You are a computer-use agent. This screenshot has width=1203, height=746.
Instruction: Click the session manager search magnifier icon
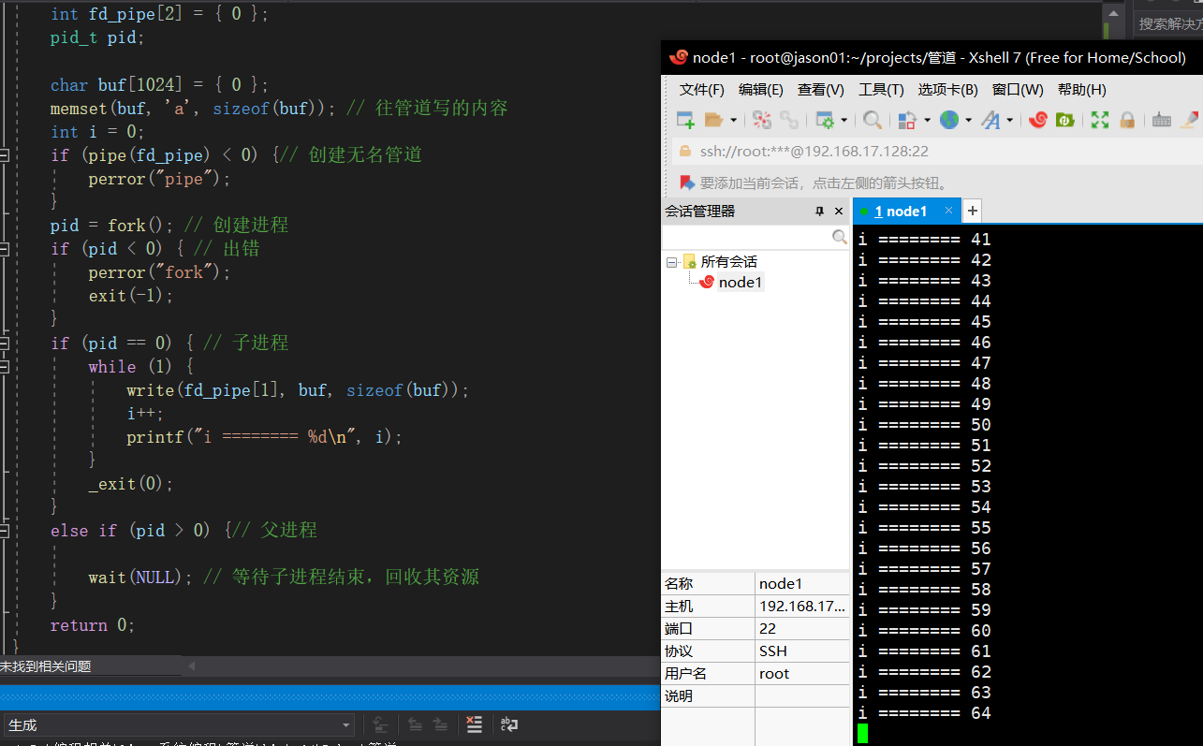[840, 239]
